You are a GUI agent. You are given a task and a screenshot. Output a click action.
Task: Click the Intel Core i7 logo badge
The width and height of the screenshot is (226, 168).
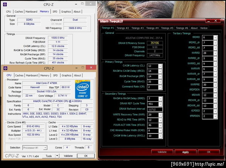[x=82, y=89]
